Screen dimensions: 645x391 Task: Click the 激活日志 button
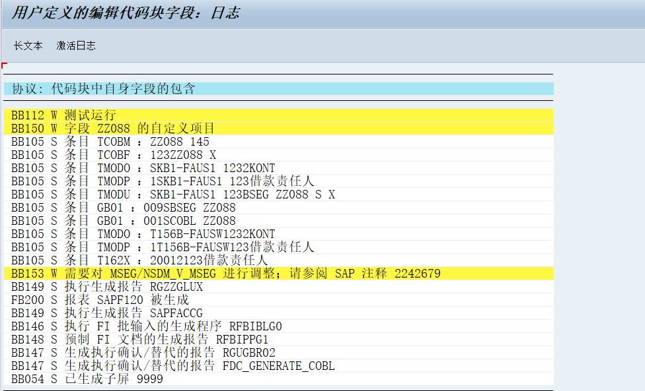[x=77, y=45]
